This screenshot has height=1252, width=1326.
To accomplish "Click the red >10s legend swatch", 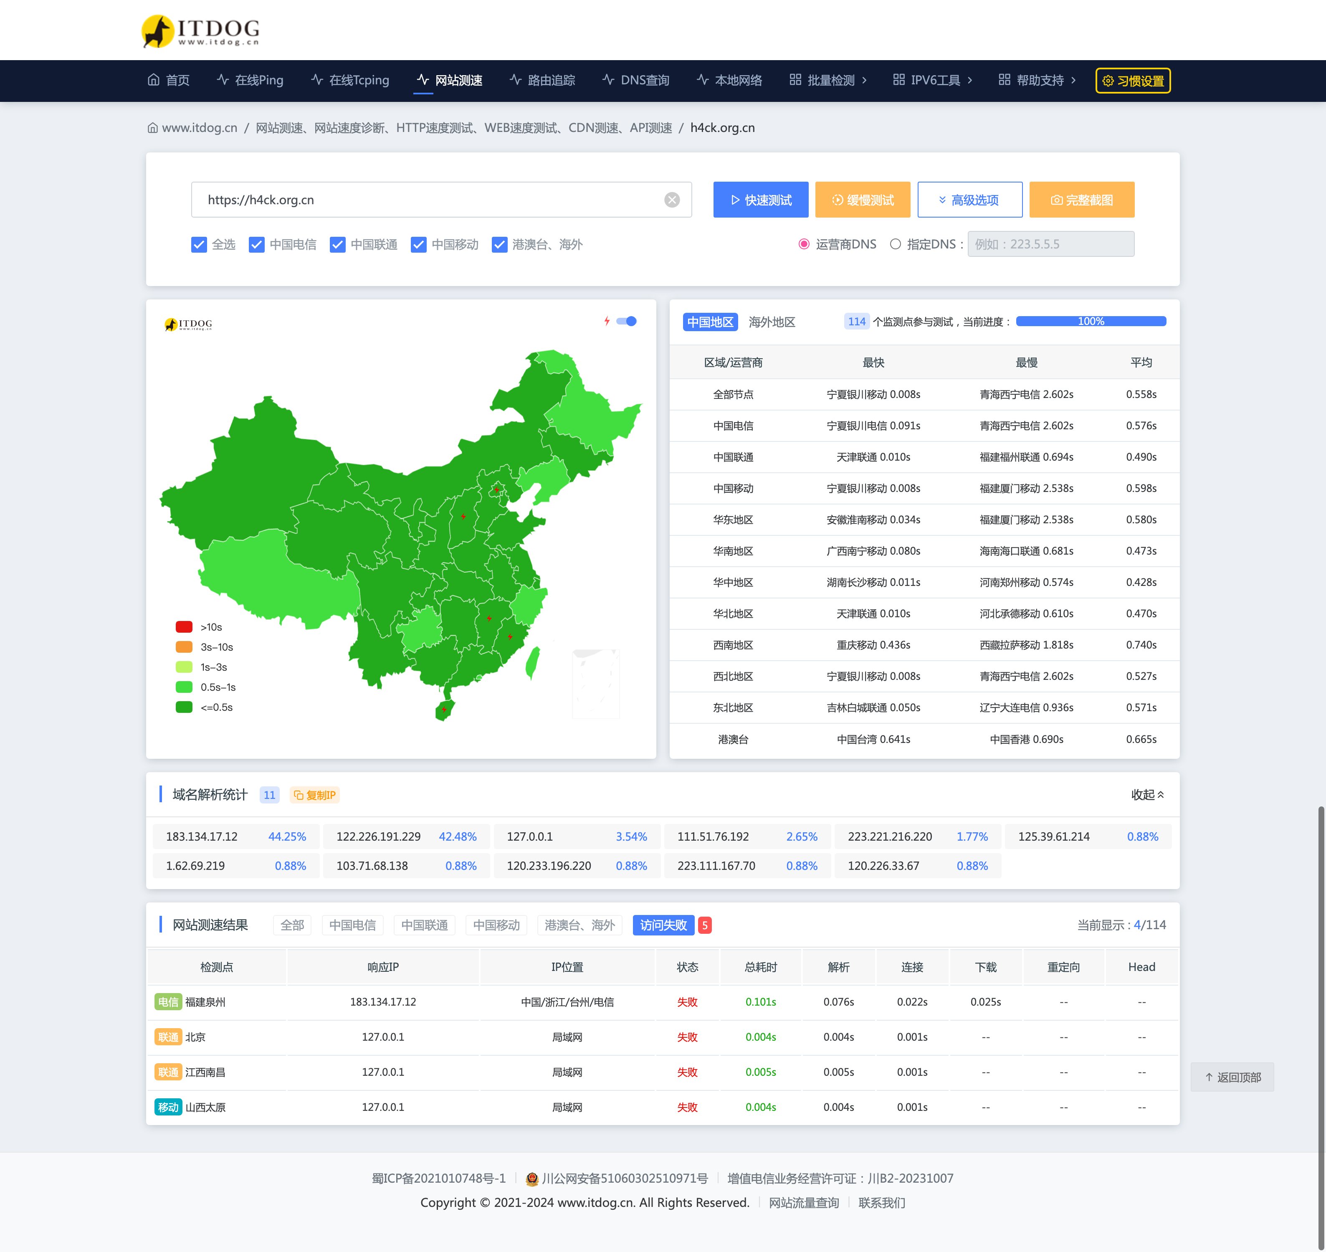I will [x=184, y=627].
